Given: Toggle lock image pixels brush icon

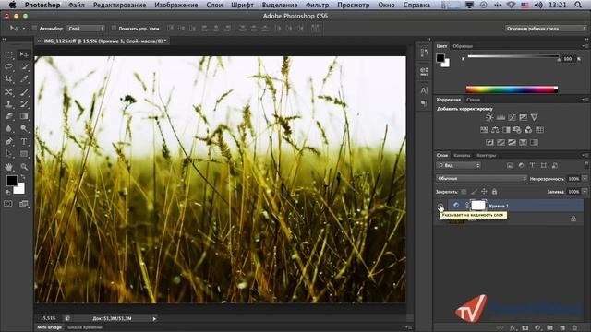Looking at the screenshot, I should pos(474,192).
